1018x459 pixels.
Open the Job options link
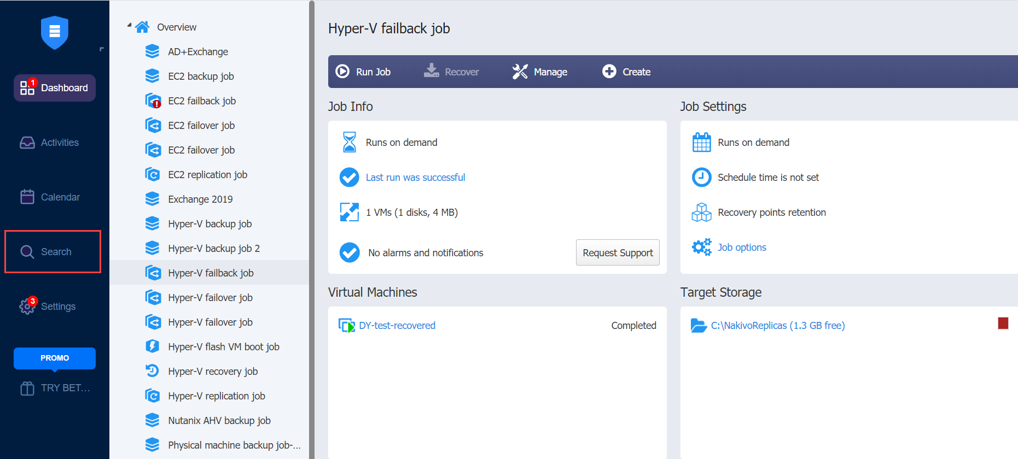(742, 248)
